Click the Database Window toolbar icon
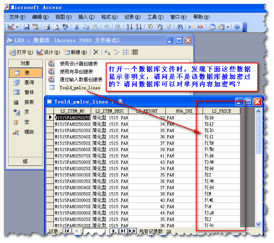Screen dimensions: 274x243 click(212, 27)
